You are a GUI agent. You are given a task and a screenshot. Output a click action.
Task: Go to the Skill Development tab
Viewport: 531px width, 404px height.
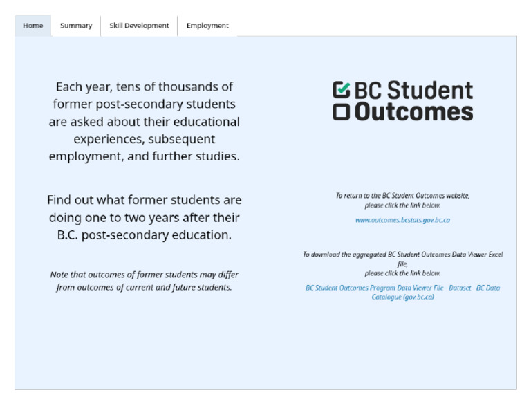139,26
